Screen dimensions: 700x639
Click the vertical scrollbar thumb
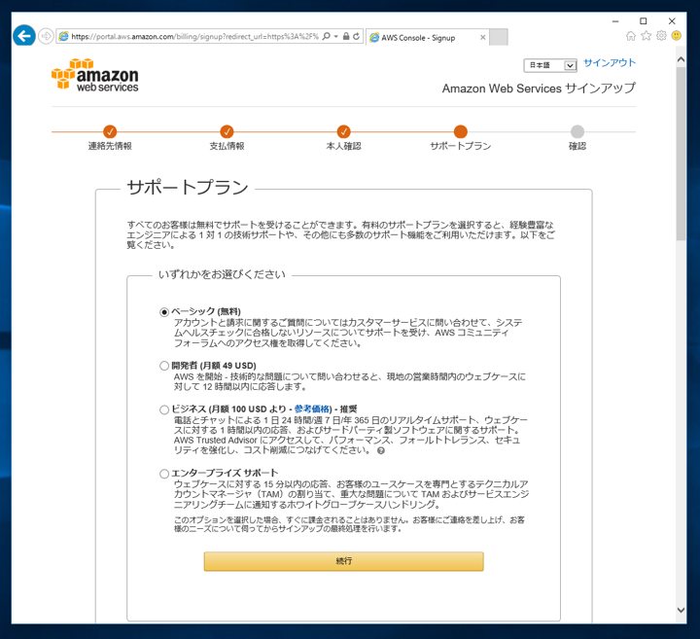point(681,154)
